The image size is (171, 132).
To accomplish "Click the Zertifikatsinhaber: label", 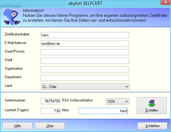I will [17, 34].
